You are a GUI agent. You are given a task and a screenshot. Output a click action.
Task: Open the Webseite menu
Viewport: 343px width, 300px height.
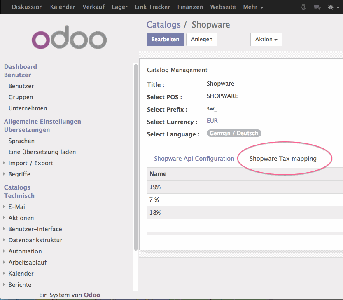click(223, 7)
